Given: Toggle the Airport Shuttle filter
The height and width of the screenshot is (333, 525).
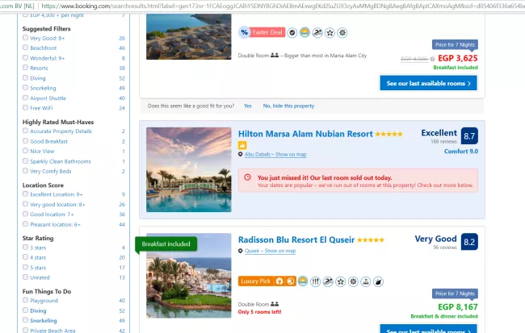Looking at the screenshot, I should [x=26, y=98].
